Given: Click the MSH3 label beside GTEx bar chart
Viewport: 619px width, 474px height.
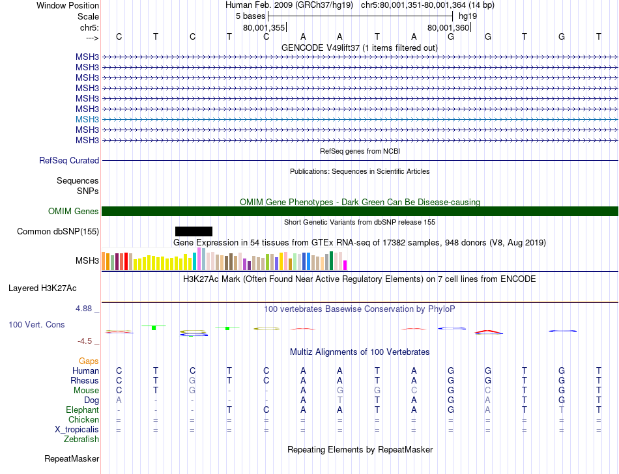Looking at the screenshot, I should pos(87,260).
